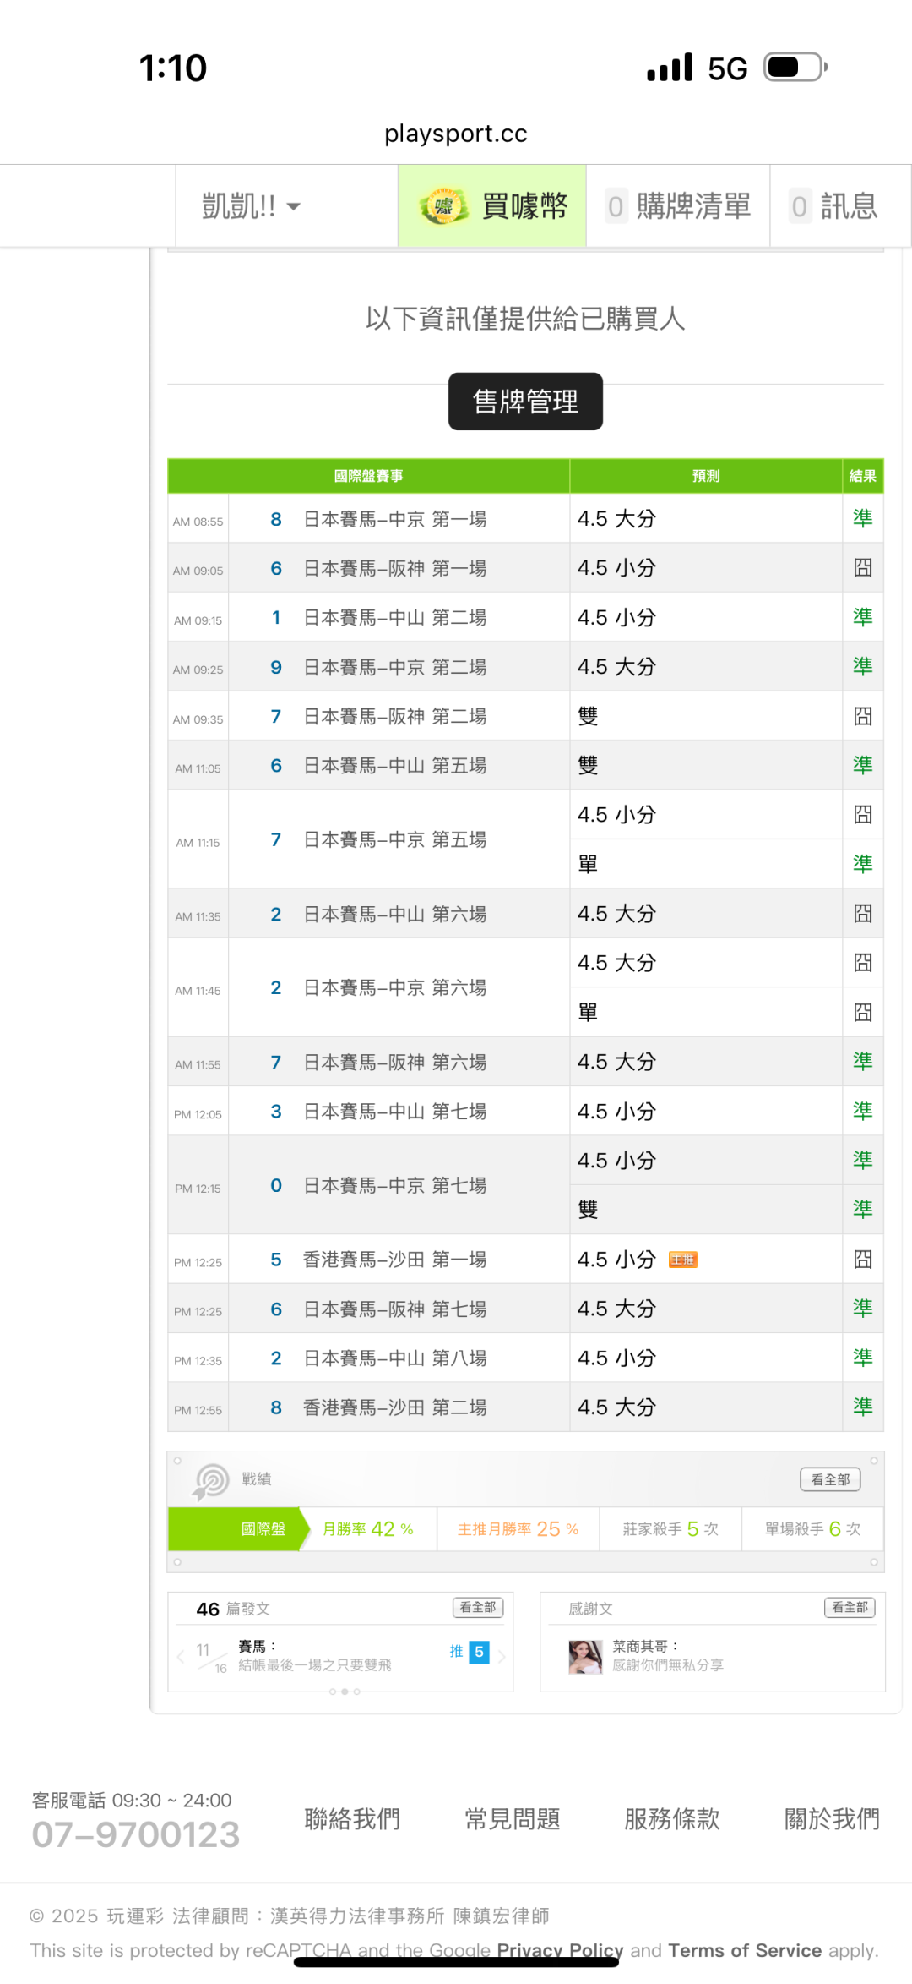
Task: Click the 買噱幣 coin icon
Action: 444,206
